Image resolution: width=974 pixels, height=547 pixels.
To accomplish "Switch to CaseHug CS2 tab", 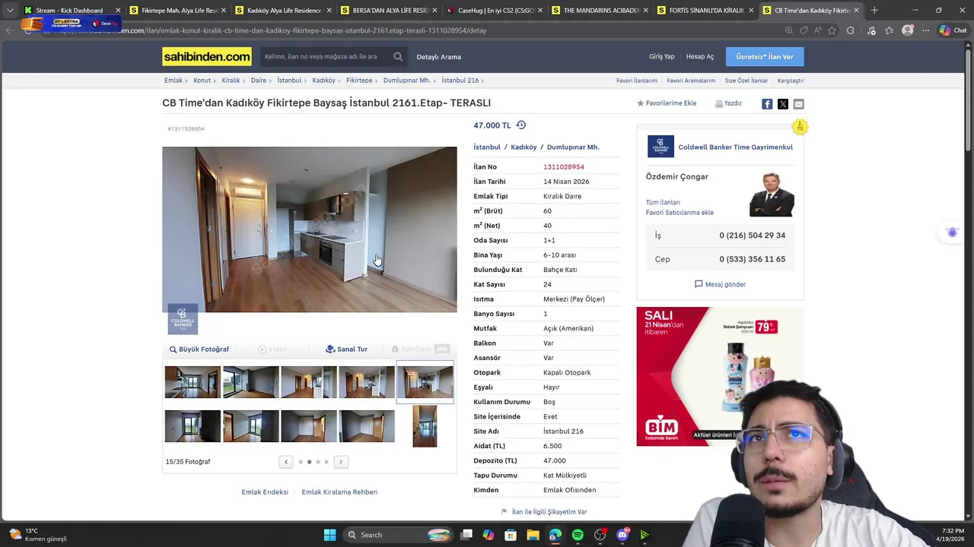I will pos(495,11).
